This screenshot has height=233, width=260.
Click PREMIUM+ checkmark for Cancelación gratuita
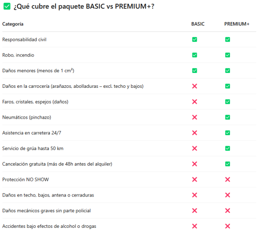click(228, 164)
